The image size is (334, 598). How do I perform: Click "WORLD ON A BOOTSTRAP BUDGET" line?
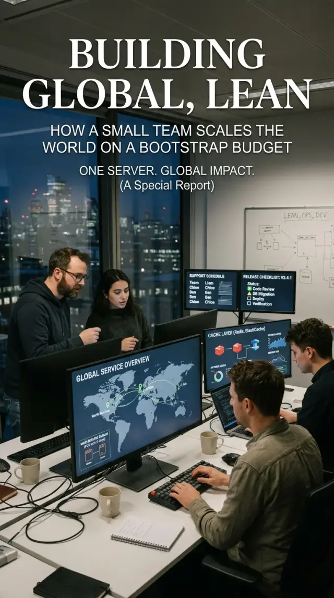pos(167,147)
